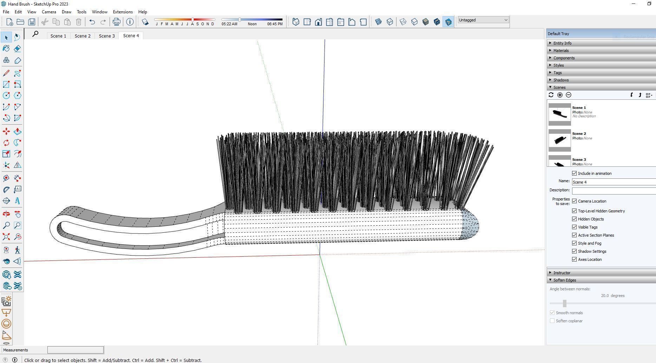
Task: Select the Line pencil tool
Action: point(6,73)
